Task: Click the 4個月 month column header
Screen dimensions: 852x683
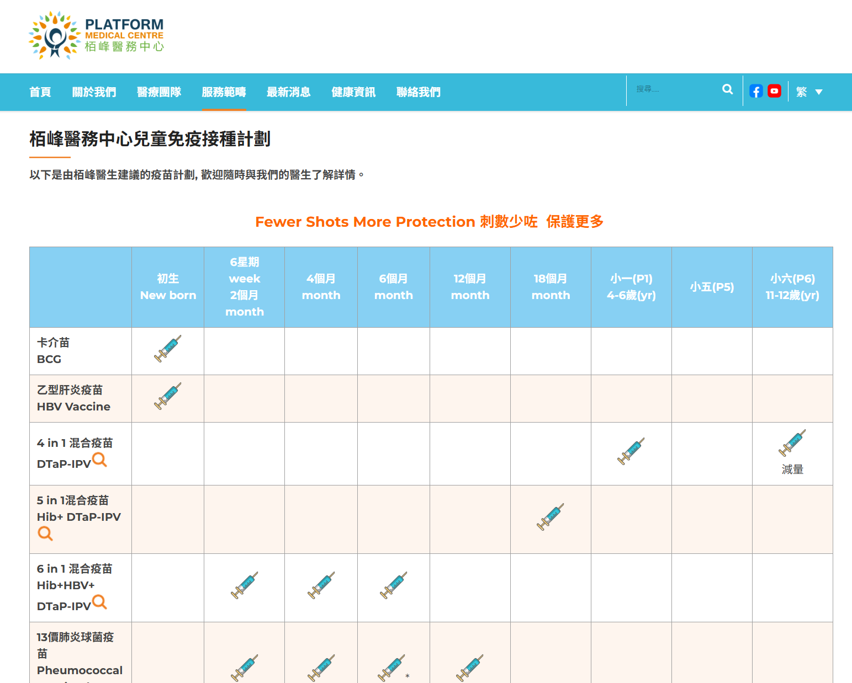Action: pos(321,287)
